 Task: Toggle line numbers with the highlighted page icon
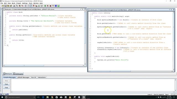pyautogui.click(x=31, y=6)
